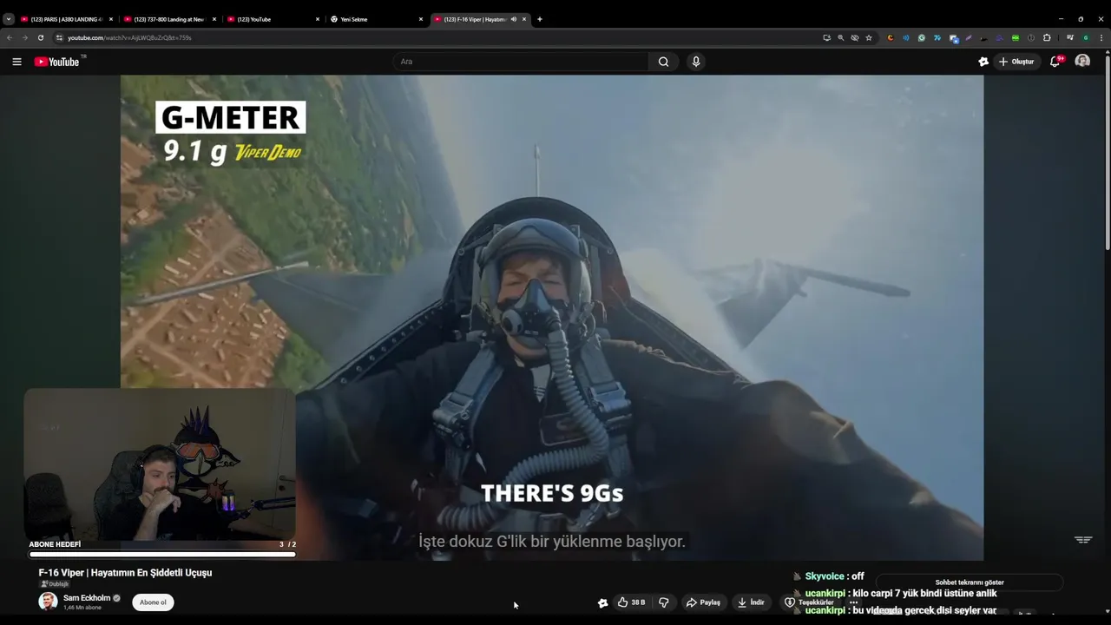The height and width of the screenshot is (625, 1111).
Task: Close the 737-800 Landing tab
Action: click(214, 19)
